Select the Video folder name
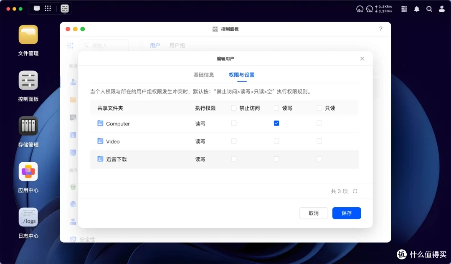 point(113,142)
